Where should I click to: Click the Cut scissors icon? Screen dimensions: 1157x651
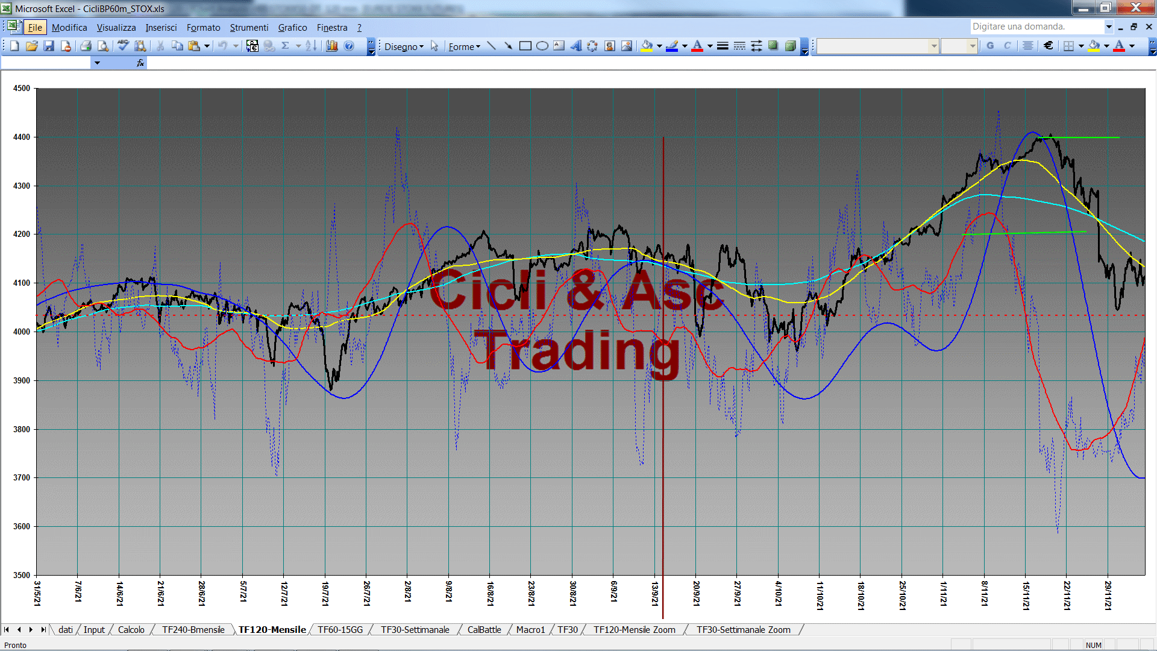[x=160, y=46]
